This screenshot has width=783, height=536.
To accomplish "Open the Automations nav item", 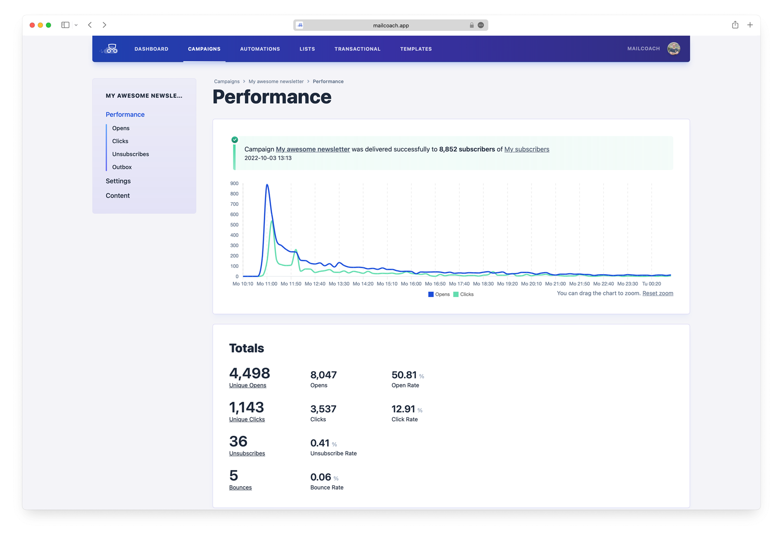I will 260,49.
